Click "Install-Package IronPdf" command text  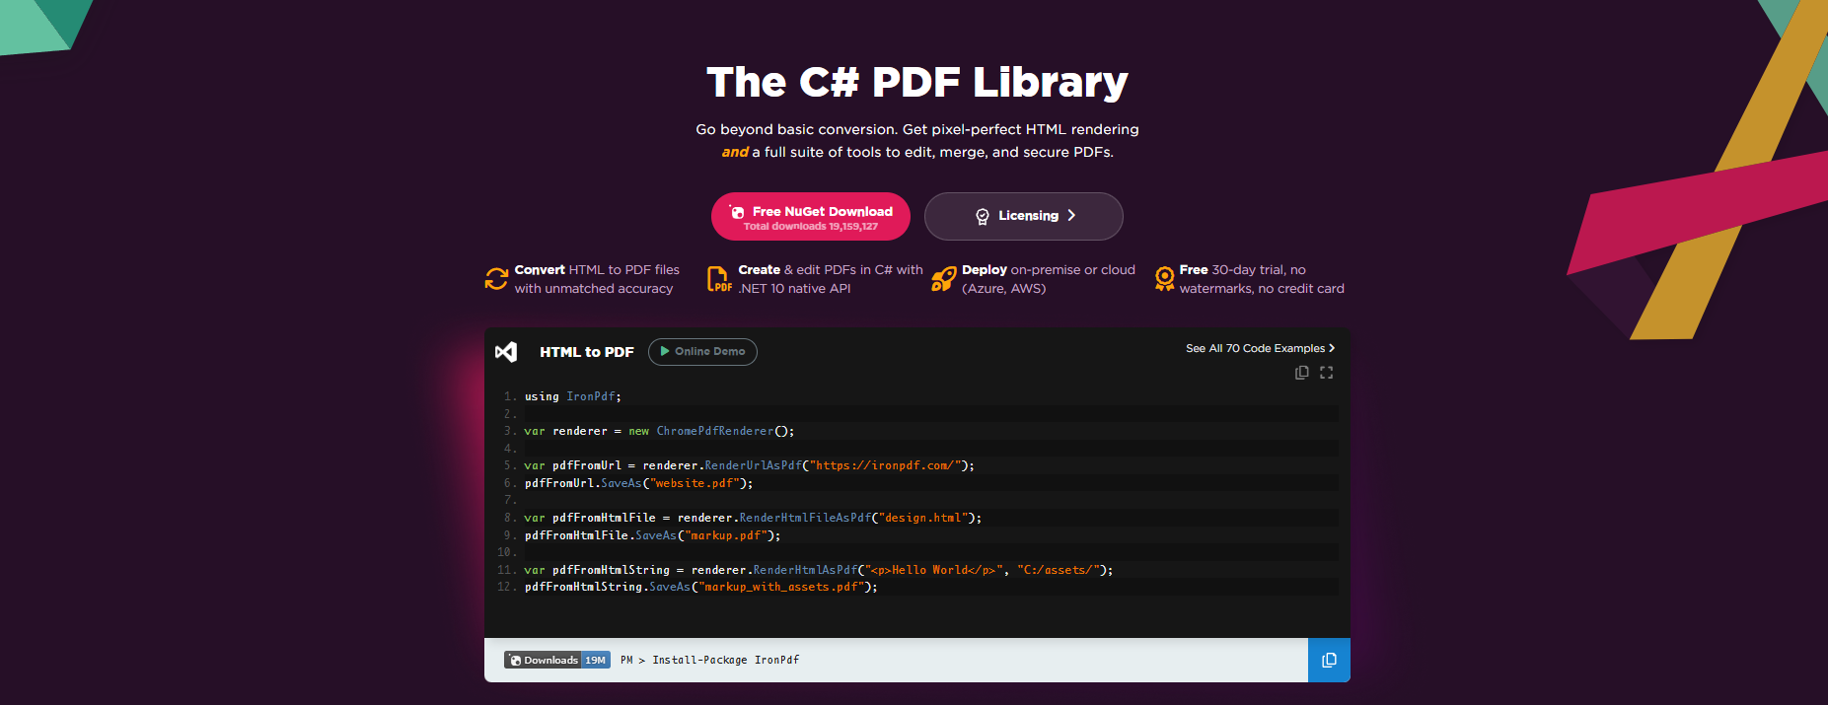point(725,661)
